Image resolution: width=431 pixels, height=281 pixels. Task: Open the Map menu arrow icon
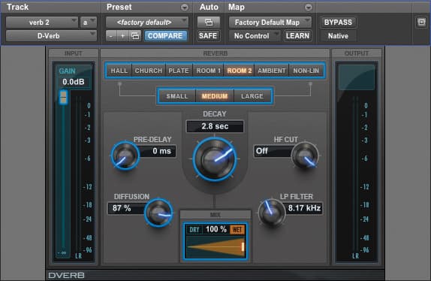pos(309,8)
